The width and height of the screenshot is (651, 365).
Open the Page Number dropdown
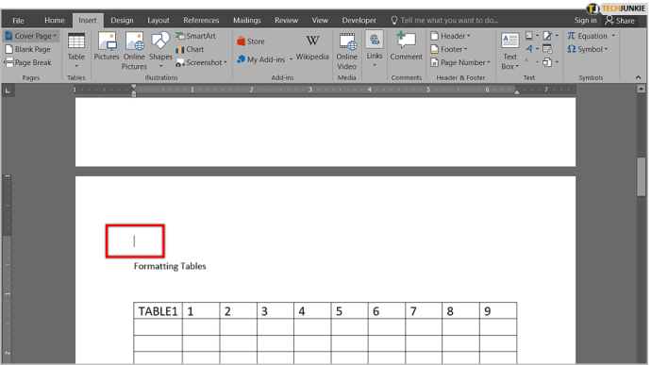click(460, 62)
